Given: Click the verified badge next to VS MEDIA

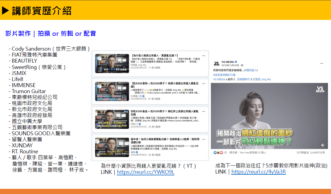Looking at the screenshot, I should click(236, 62).
